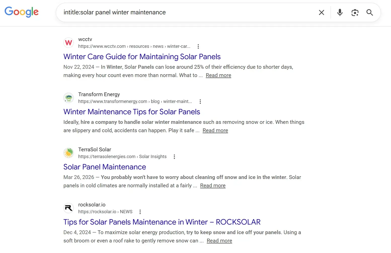
Task: Open Tips for Solar Panels Maintenance in Winter
Action: [x=162, y=222]
